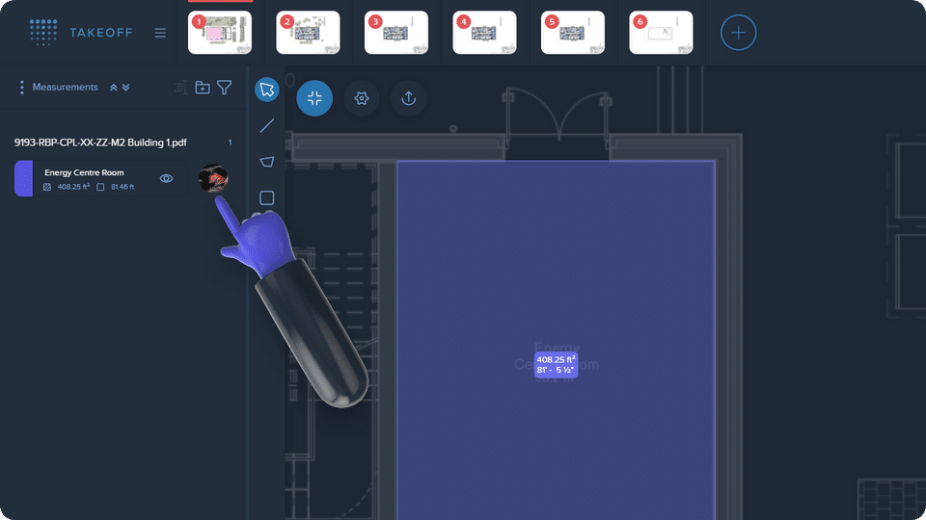Click the purple color swatch of Energy Centre Room
This screenshot has height=520, width=926.
pos(23,179)
